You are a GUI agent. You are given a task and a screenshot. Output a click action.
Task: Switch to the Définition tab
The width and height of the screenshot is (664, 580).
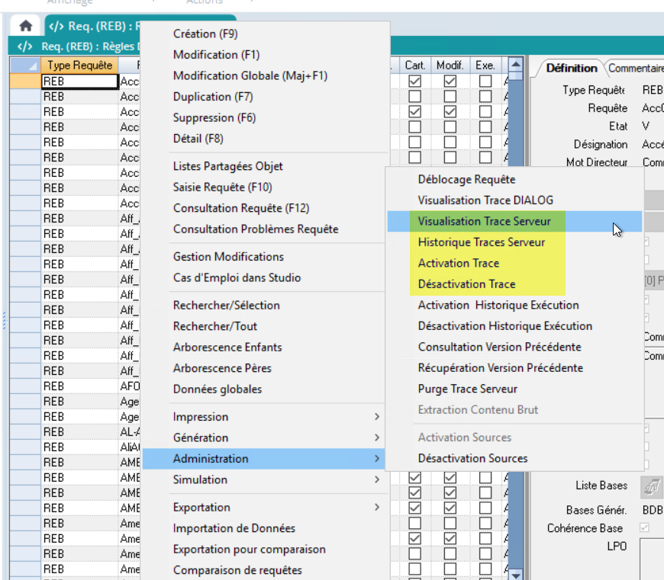point(571,69)
